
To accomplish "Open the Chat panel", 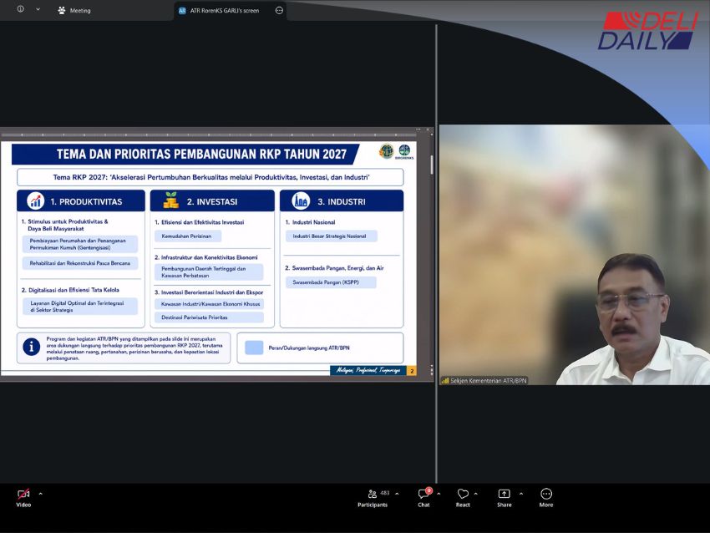I will 423,498.
